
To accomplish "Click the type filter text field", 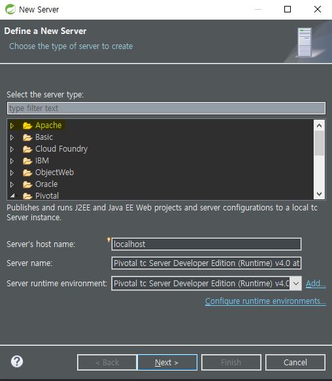I will (166, 108).
